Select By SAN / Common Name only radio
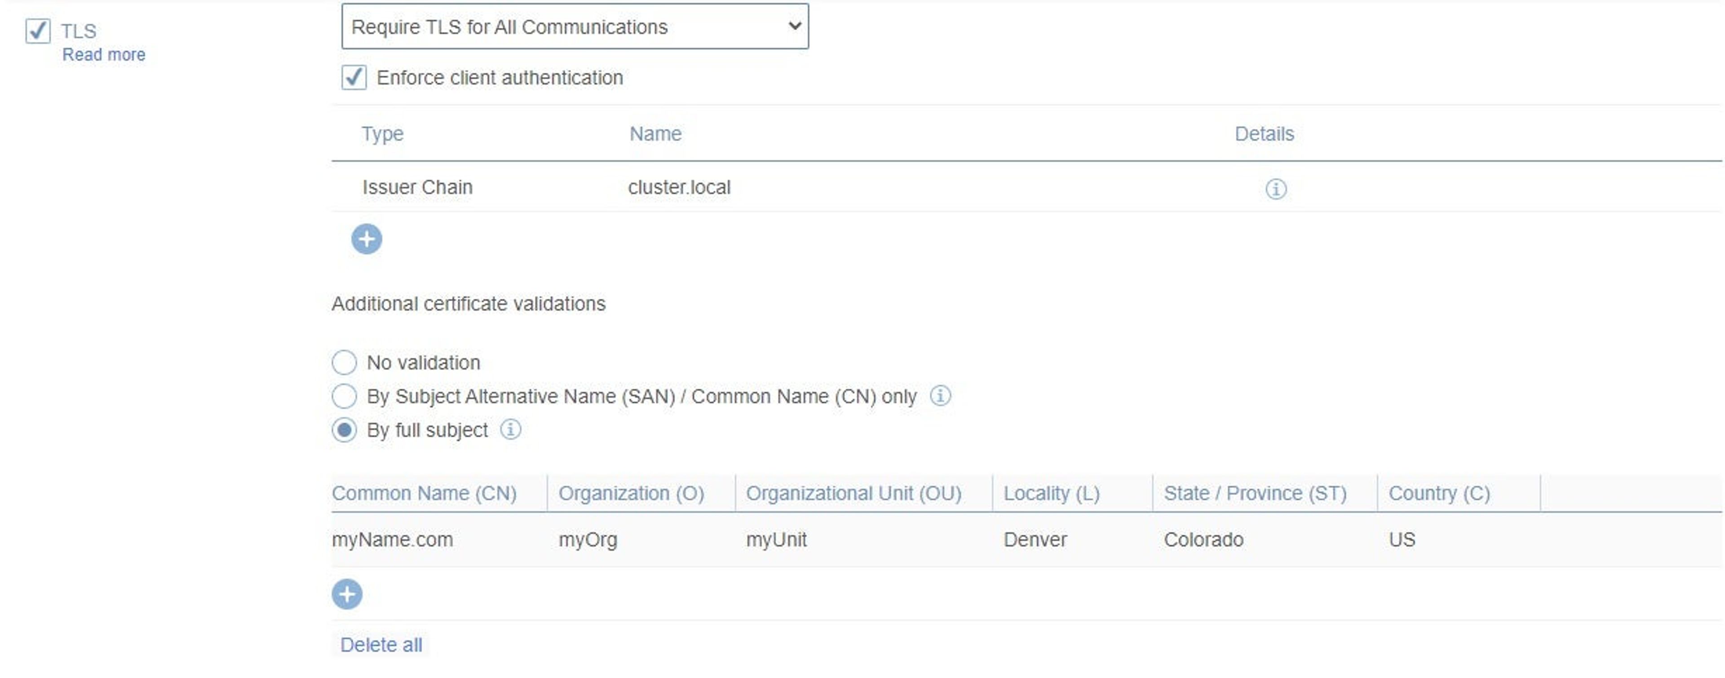This screenshot has width=1725, height=678. pos(344,396)
